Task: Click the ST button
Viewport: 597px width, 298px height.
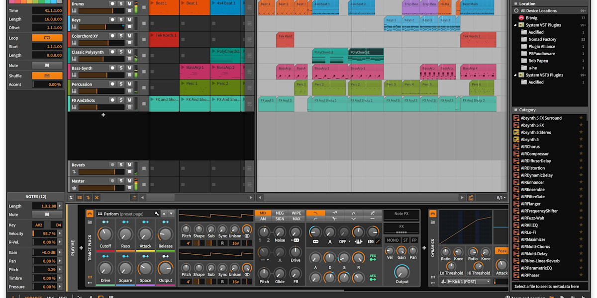Action: (405, 240)
